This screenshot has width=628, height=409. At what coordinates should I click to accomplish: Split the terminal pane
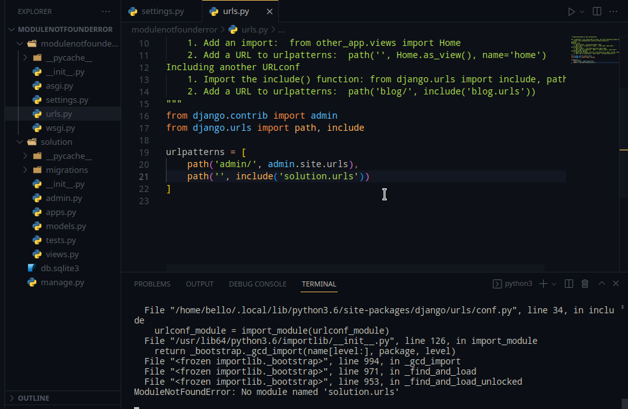pos(569,283)
